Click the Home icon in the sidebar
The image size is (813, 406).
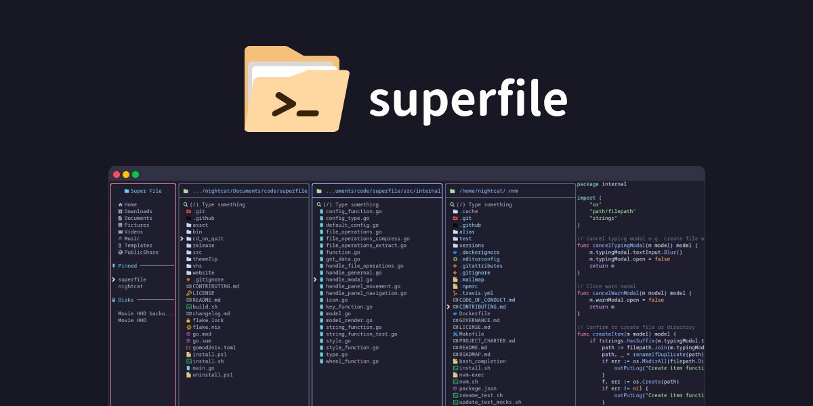[121, 204]
